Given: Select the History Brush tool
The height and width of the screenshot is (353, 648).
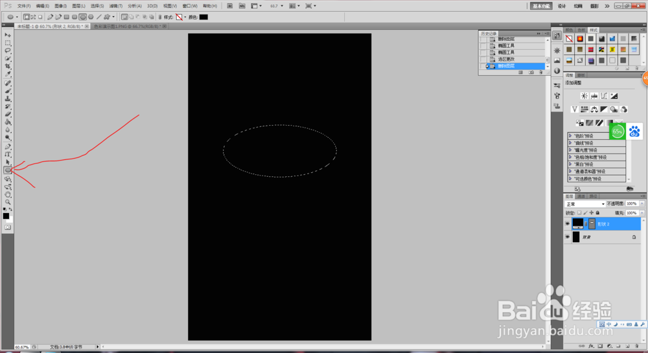Looking at the screenshot, I should (7, 107).
